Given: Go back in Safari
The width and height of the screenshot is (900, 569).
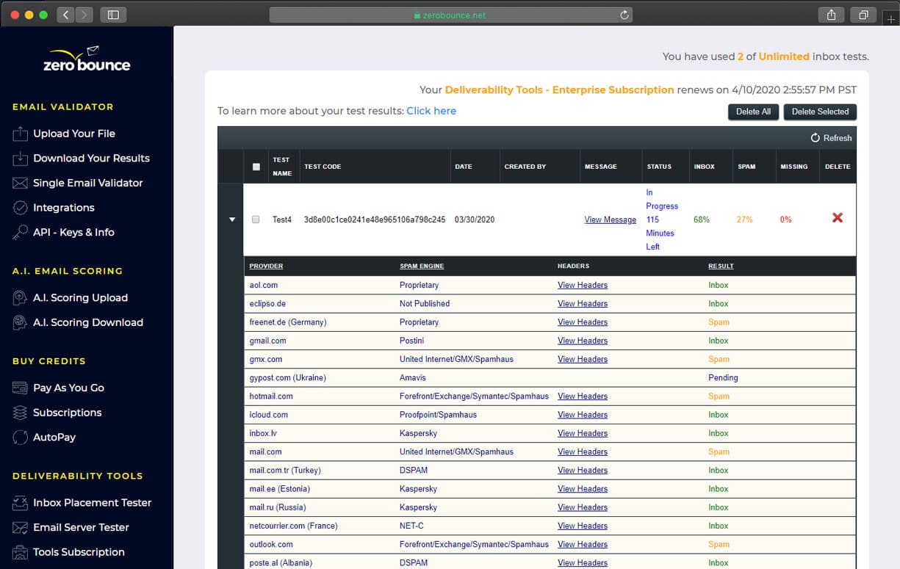Looking at the screenshot, I should pyautogui.click(x=65, y=15).
